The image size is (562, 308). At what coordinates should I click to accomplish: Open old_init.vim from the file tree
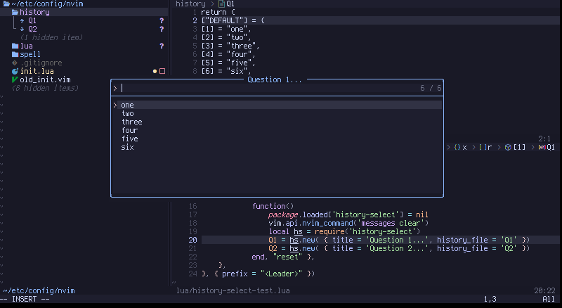[45, 79]
